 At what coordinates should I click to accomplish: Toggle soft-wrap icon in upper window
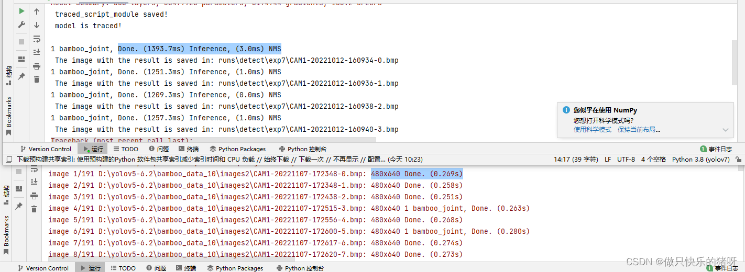click(x=37, y=39)
